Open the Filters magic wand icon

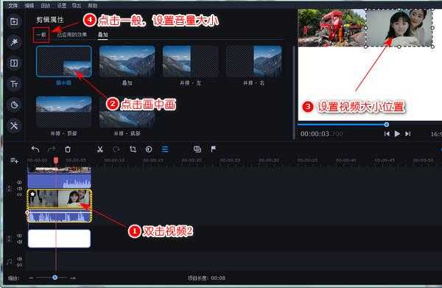(x=14, y=42)
